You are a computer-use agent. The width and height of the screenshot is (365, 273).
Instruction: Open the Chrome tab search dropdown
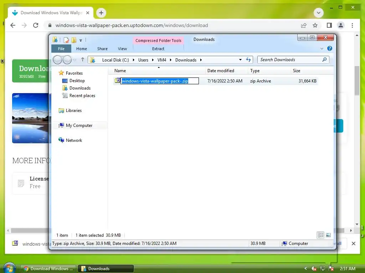318,13
